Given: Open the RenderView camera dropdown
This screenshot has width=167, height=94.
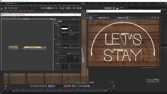Looking at the screenshot, I should click(121, 18).
